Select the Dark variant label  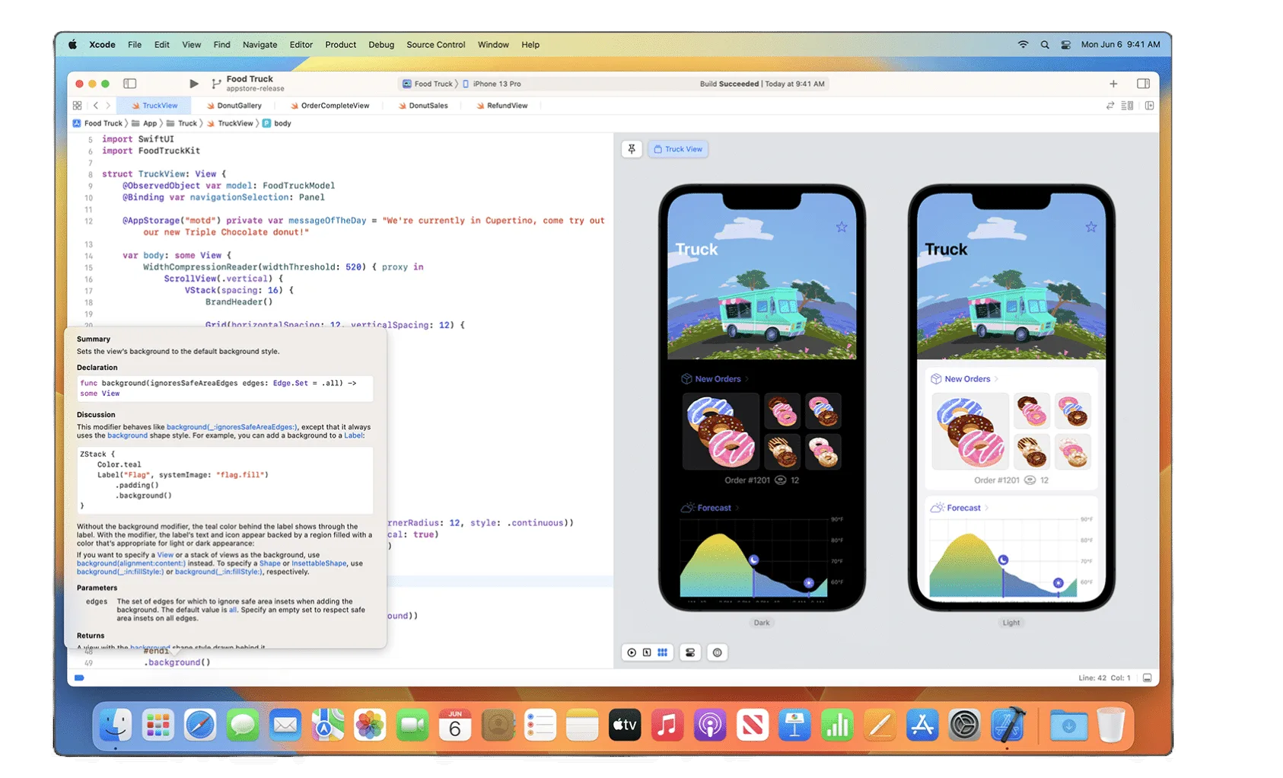tap(762, 623)
